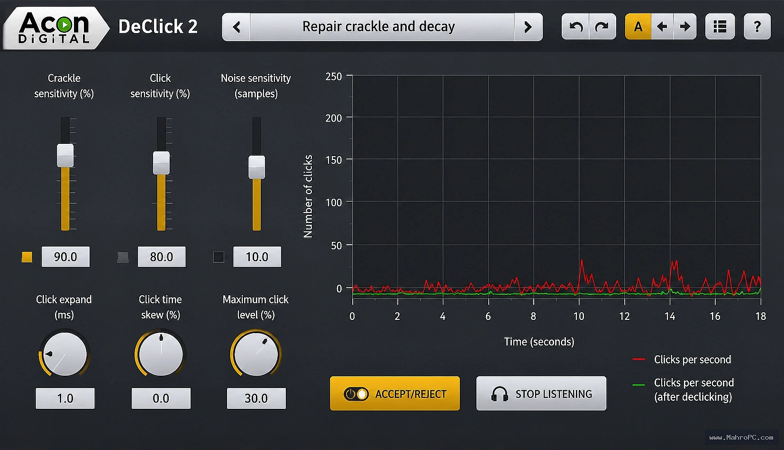784x450 pixels.
Task: Click the 'Number of clicks' axis label
Action: pyautogui.click(x=308, y=196)
